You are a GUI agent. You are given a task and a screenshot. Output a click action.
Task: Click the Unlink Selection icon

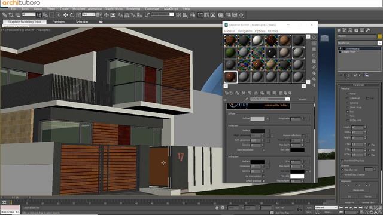[x=11, y=15]
